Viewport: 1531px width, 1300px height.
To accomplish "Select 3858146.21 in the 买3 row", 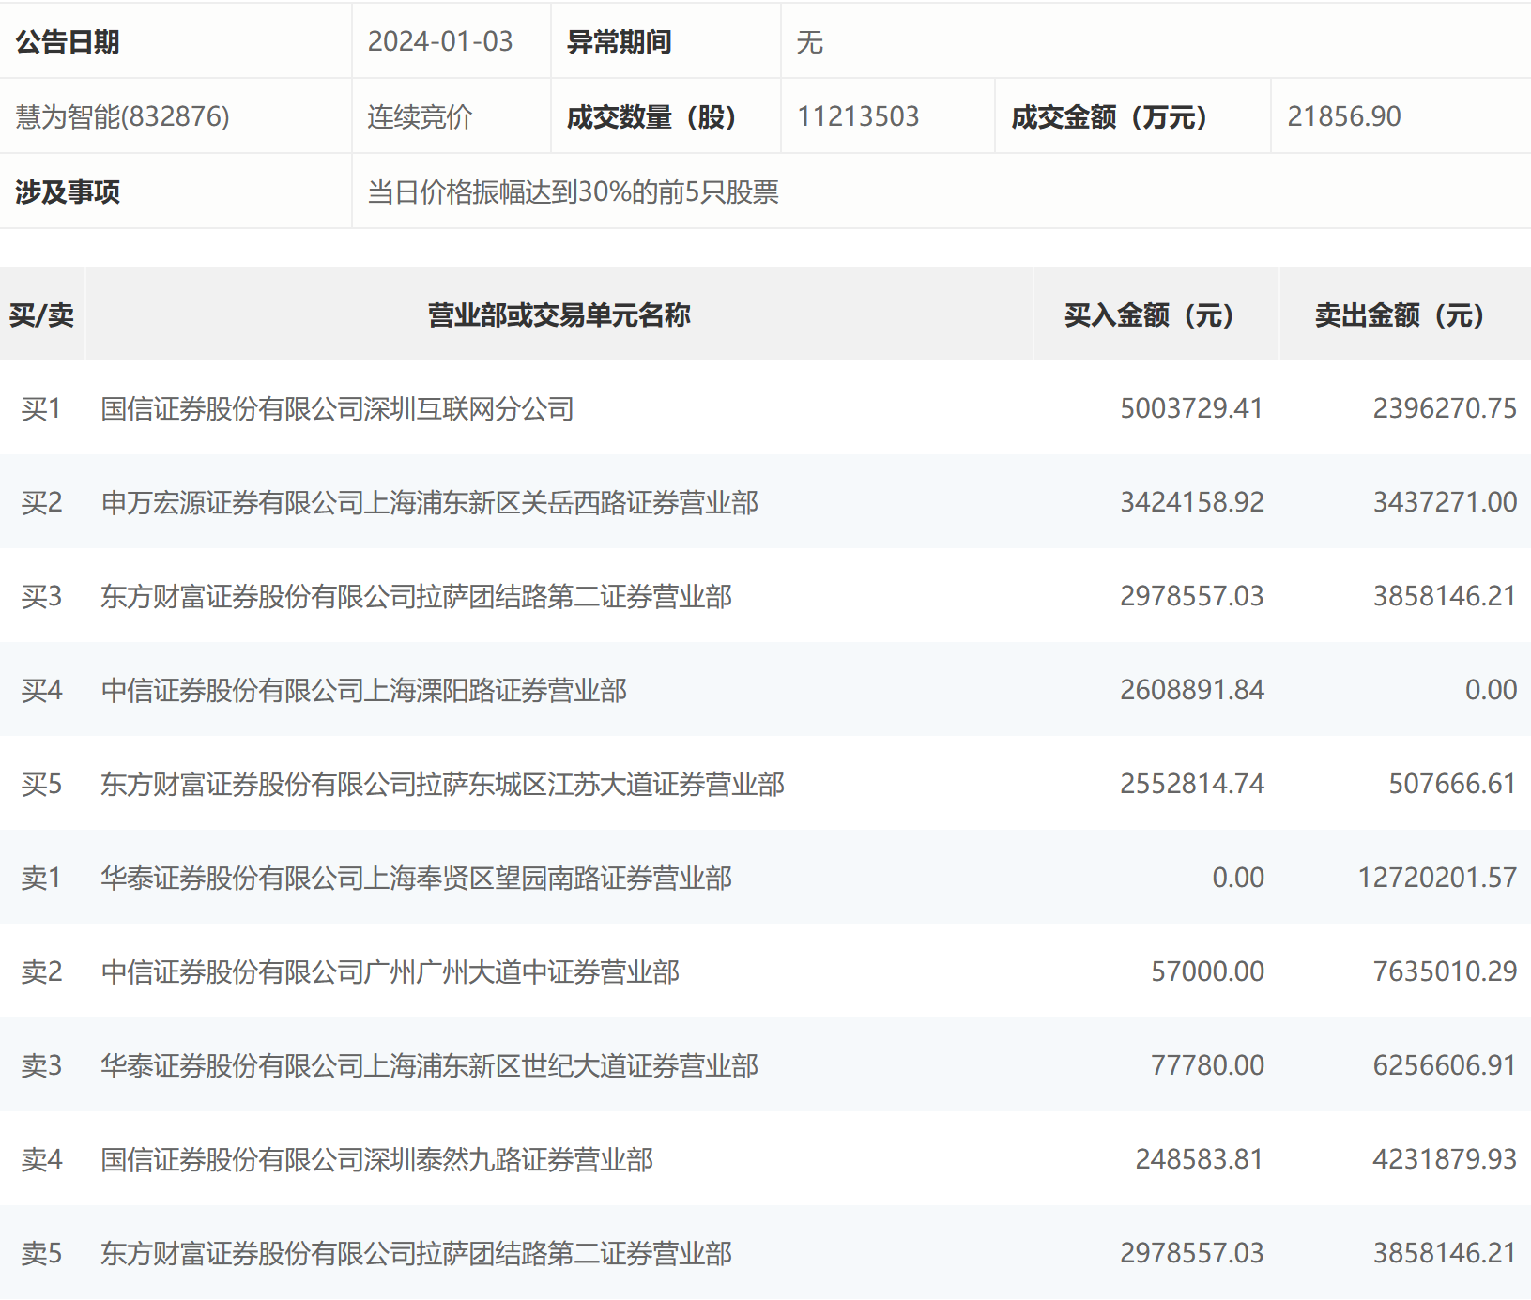I will [1445, 596].
